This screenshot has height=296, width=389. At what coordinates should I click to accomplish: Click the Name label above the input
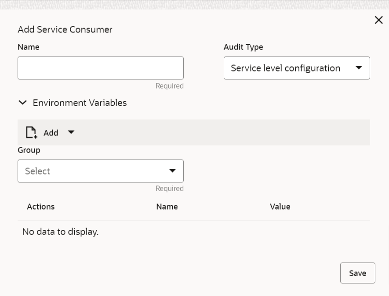click(x=29, y=47)
